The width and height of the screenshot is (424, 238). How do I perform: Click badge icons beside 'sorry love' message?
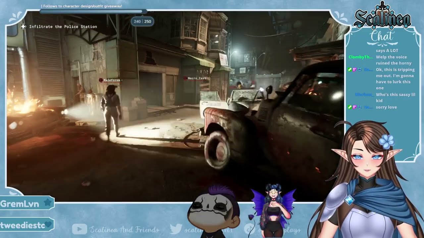click(355, 107)
